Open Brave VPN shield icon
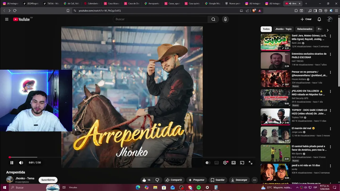 326,11
